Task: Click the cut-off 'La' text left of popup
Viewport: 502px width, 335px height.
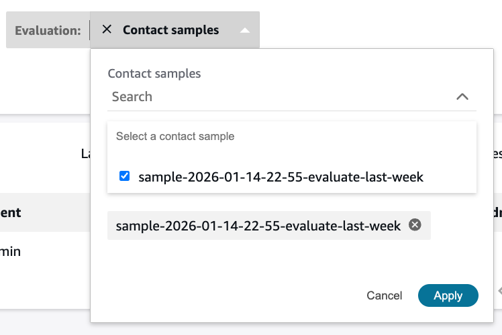Action: tap(86, 153)
